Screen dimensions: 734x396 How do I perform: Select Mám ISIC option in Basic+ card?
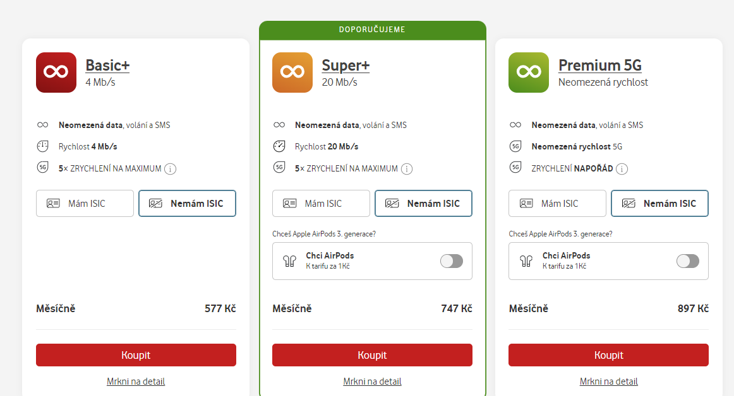coord(85,204)
